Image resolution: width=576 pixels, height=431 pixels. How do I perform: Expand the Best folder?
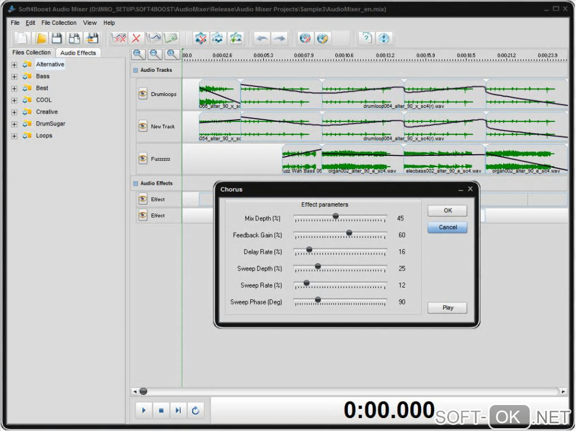pos(14,89)
